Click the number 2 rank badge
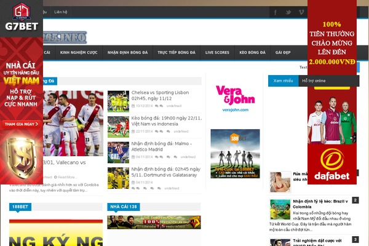 355,200
